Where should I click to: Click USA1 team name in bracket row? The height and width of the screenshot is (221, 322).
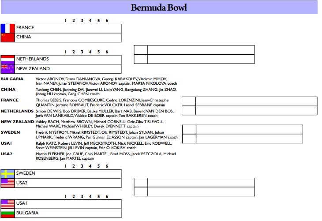[x=22, y=203]
